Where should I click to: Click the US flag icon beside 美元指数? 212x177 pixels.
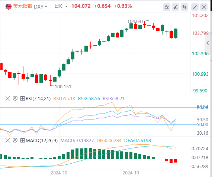[9, 6]
